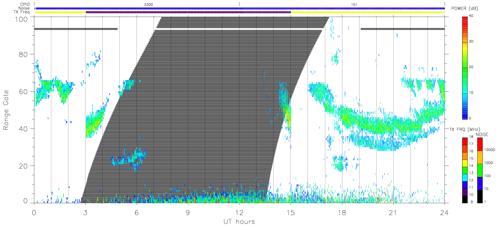Click the Range Gate axis title
The image size is (500, 230).
tap(7, 110)
